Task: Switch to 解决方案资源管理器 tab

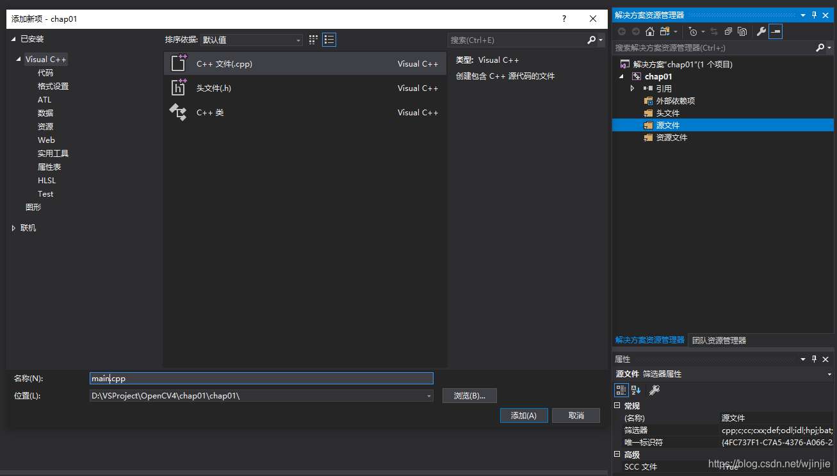Action: (x=649, y=340)
